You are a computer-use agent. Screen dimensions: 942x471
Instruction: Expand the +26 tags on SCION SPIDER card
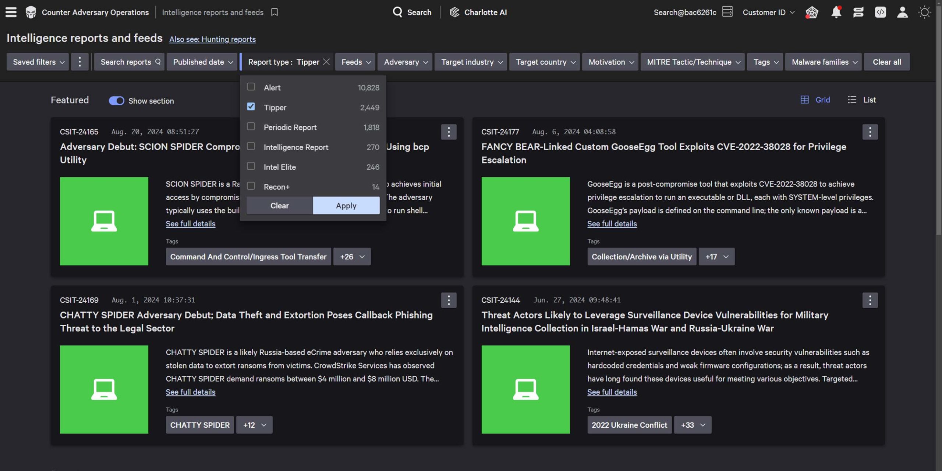click(352, 256)
